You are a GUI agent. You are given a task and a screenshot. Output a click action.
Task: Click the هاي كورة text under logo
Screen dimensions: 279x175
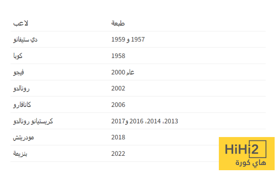click(251, 163)
